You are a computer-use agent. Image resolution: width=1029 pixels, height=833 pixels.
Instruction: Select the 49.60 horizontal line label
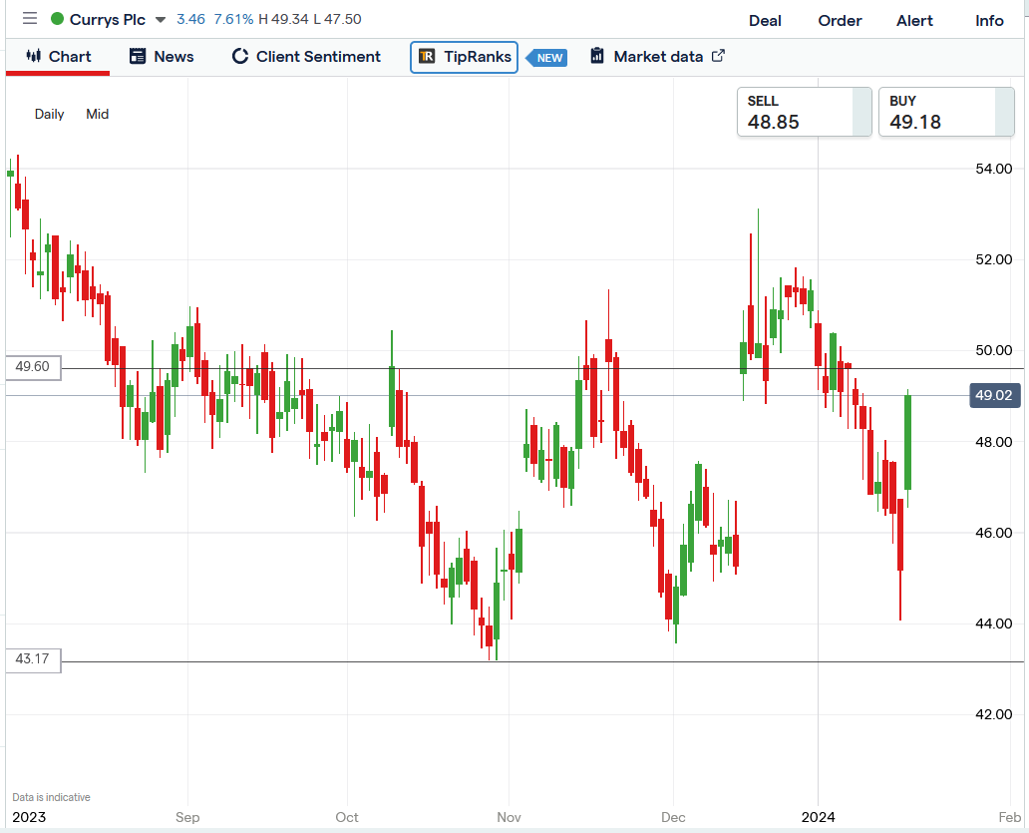33,367
